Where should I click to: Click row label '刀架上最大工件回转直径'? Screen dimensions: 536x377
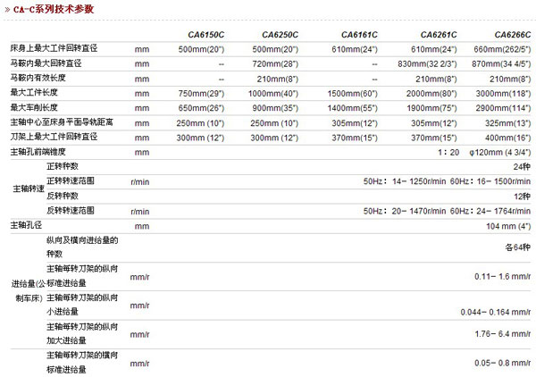click(x=54, y=137)
